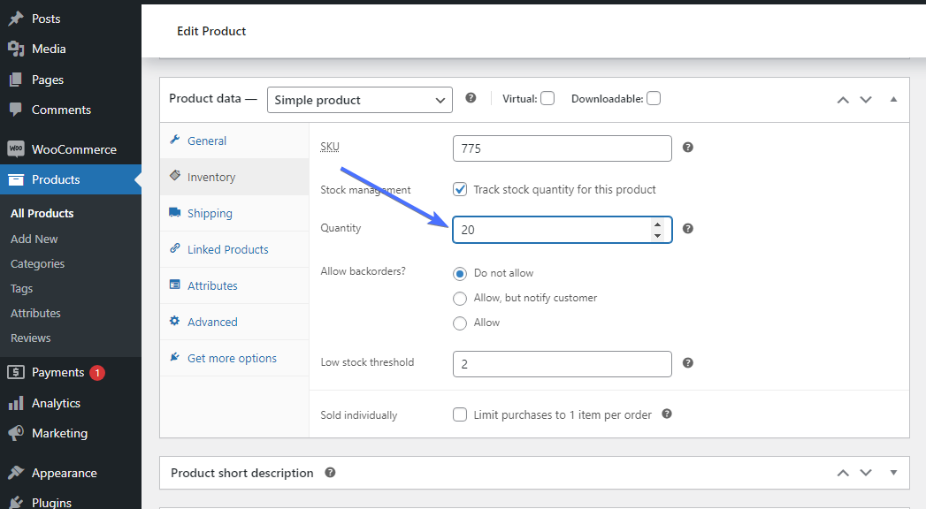Open the Simple product type dropdown
Screen dimensions: 926x509
[359, 100]
